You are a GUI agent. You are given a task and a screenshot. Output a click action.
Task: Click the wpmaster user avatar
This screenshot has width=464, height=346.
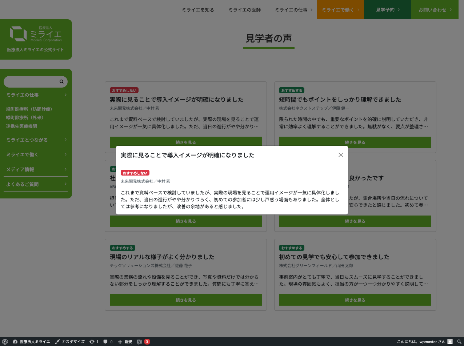pyautogui.click(x=450, y=342)
